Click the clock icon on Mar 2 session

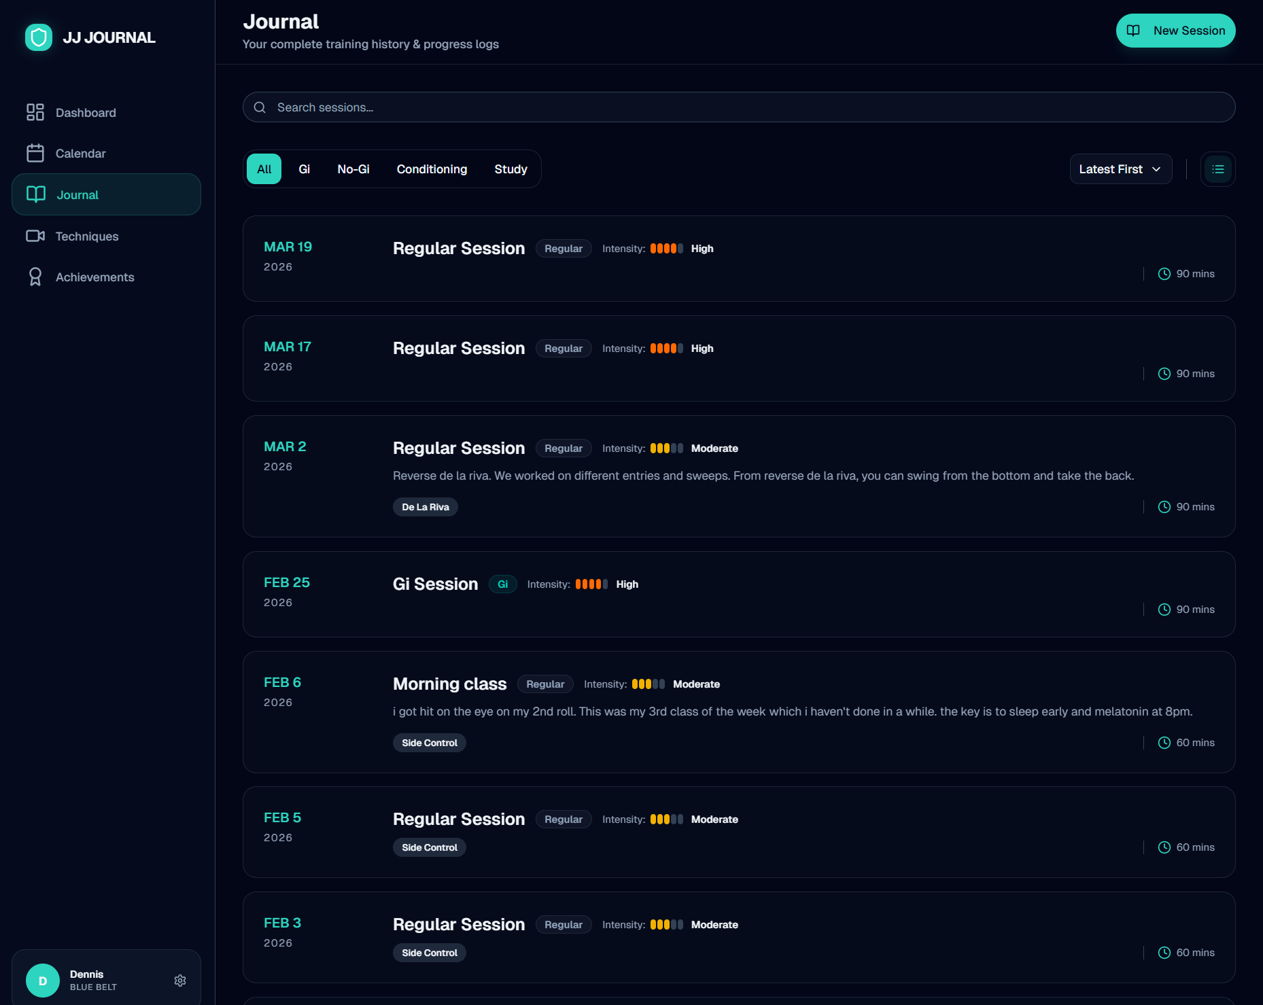pyautogui.click(x=1164, y=507)
